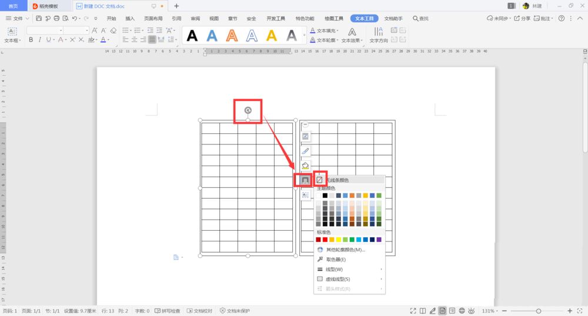
Task: Click the 查找 search button
Action: [420, 18]
